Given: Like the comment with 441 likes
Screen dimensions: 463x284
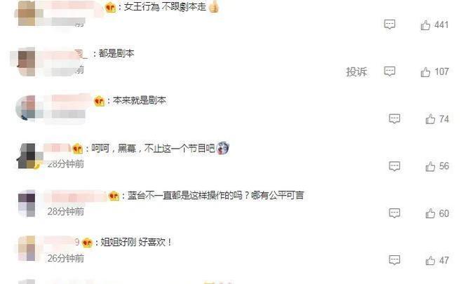Looking at the screenshot, I should tap(426, 25).
